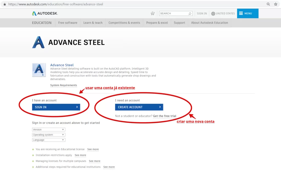This screenshot has width=281, height=175.
Task: Click 'Sign in or create an account above' text
Action: [x=66, y=123]
